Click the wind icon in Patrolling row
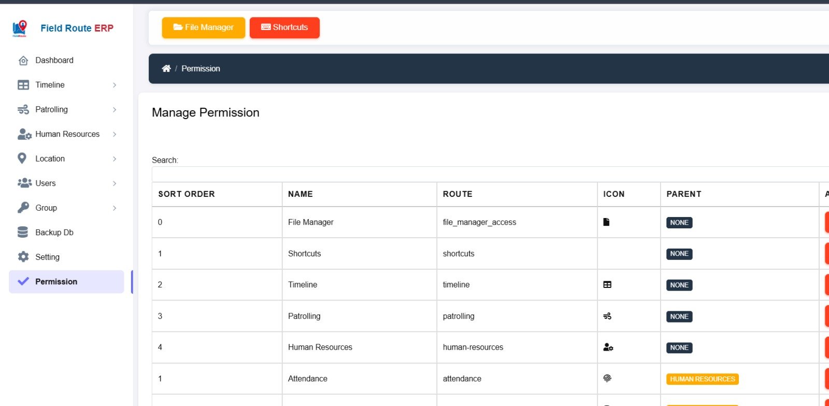Image resolution: width=829 pixels, height=406 pixels. (607, 316)
